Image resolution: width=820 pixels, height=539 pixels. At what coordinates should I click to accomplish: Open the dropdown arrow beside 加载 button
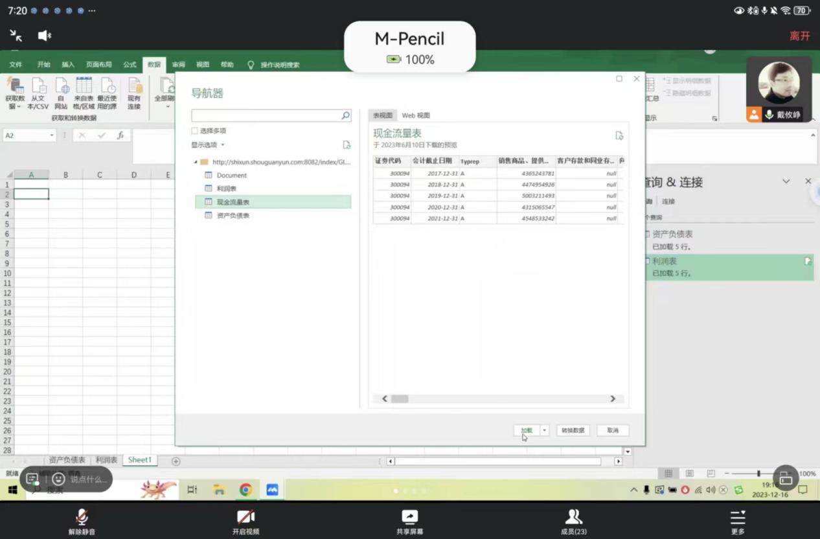coord(545,430)
